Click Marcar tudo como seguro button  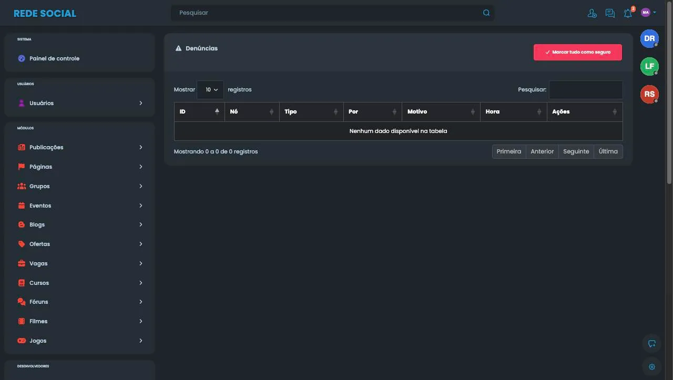(578, 52)
